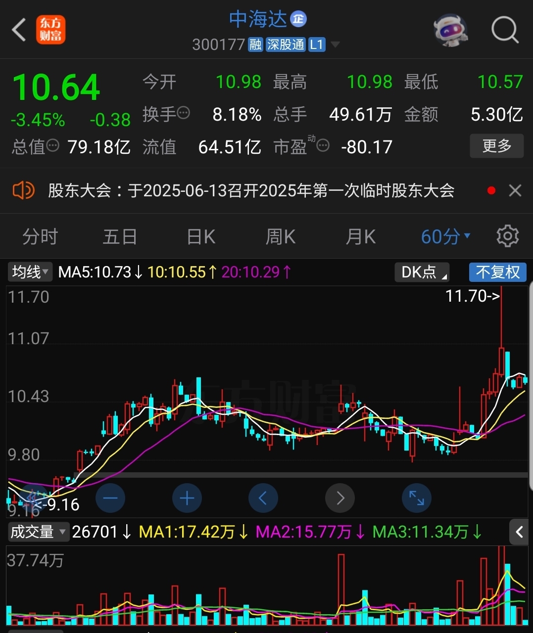The image size is (533, 633).
Task: Tap the magenta 20:10.29 MA label
Action: click(x=256, y=272)
